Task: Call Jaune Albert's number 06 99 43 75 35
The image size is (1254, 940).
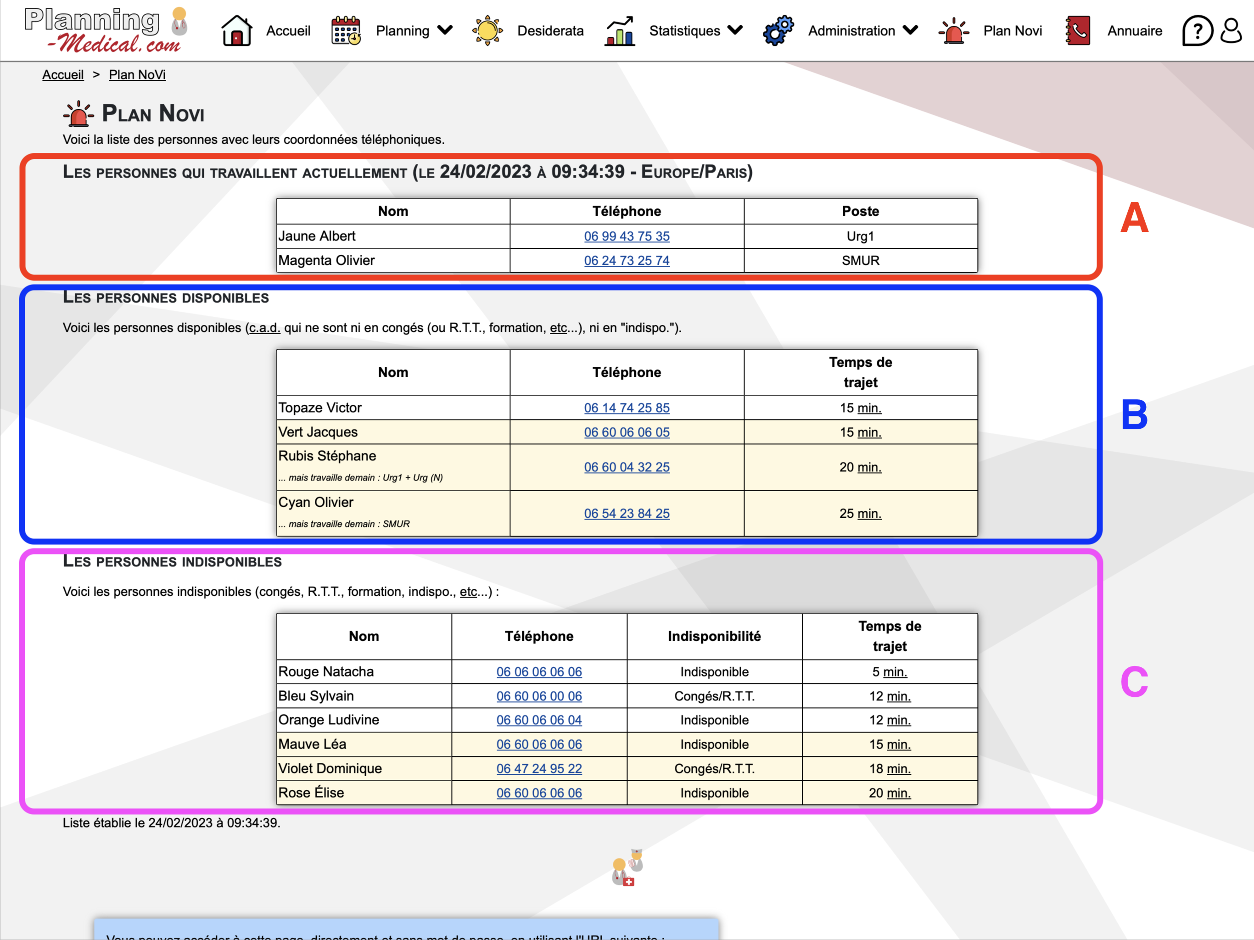Action: click(x=627, y=236)
